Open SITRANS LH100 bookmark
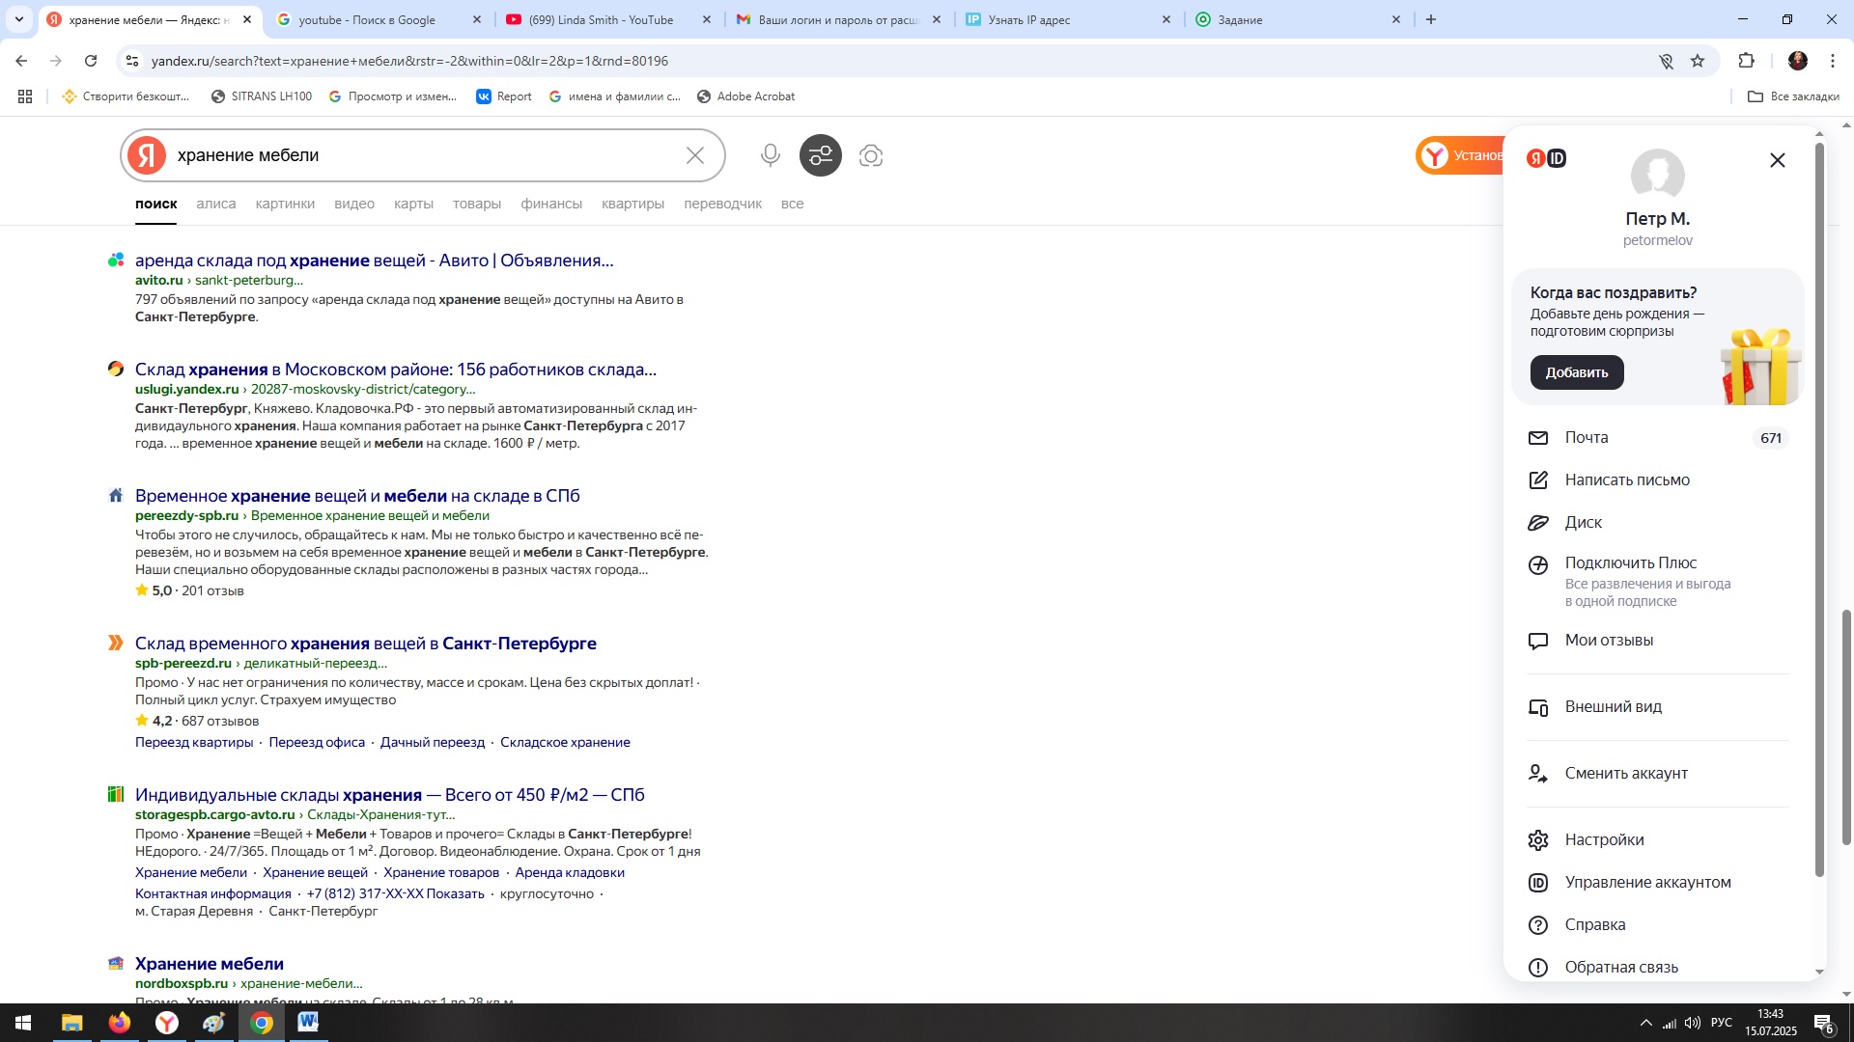 point(262,96)
